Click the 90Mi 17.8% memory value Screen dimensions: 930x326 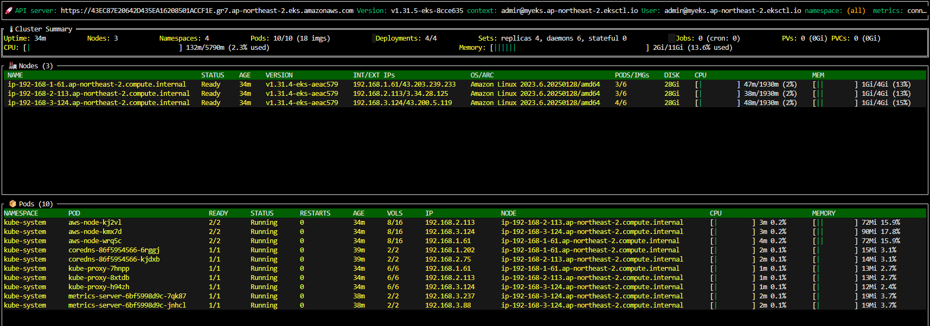coord(881,231)
